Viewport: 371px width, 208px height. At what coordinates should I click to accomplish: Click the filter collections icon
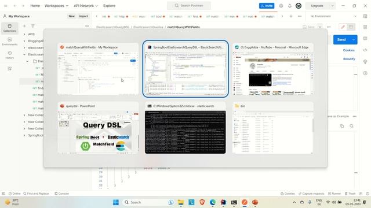pyautogui.click(x=32, y=26)
